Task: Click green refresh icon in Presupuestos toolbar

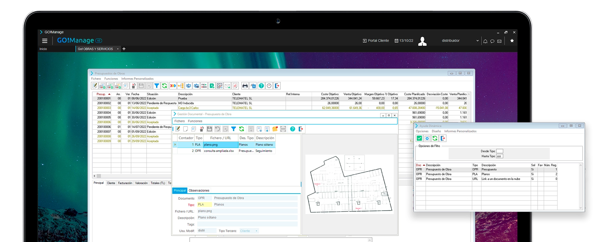Action: tap(165, 86)
